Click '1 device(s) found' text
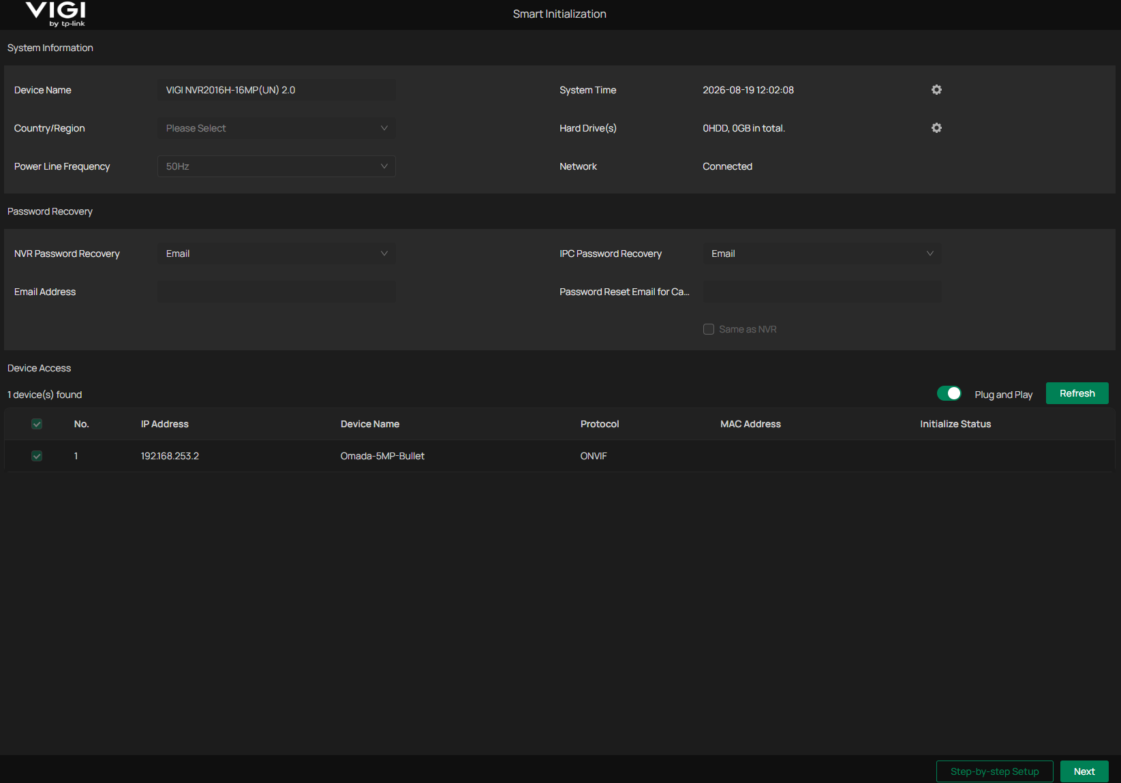Viewport: 1121px width, 783px height. click(44, 395)
